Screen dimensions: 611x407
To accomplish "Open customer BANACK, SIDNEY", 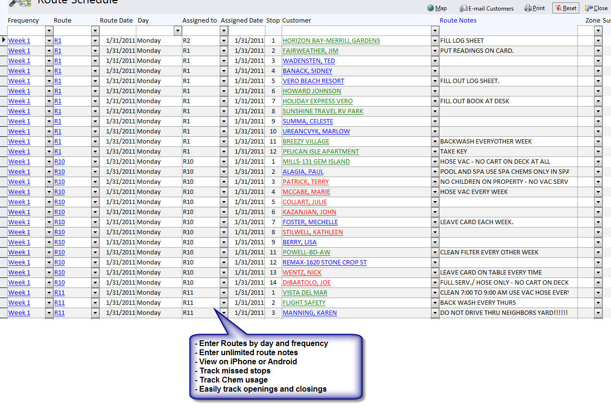I will coord(307,71).
